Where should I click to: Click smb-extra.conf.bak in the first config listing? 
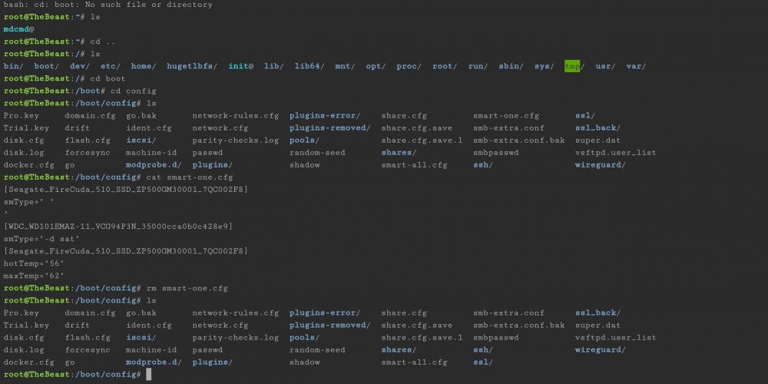pyautogui.click(x=518, y=140)
